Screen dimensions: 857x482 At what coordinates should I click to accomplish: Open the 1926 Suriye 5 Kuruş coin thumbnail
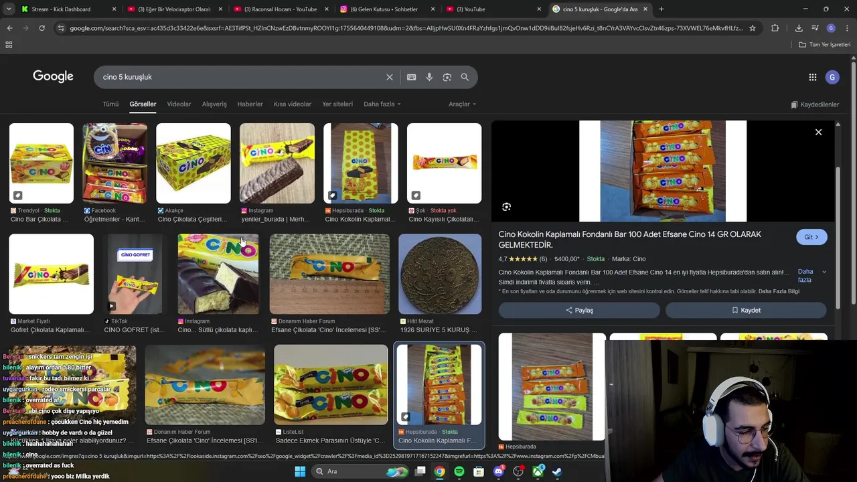coord(440,274)
